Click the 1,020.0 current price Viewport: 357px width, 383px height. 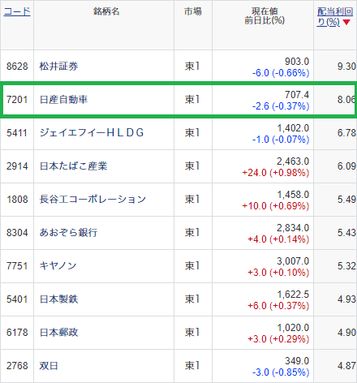coord(293,328)
